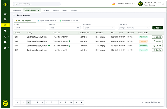Switch to the Mailbox tab
167x109 pixels.
point(56,10)
